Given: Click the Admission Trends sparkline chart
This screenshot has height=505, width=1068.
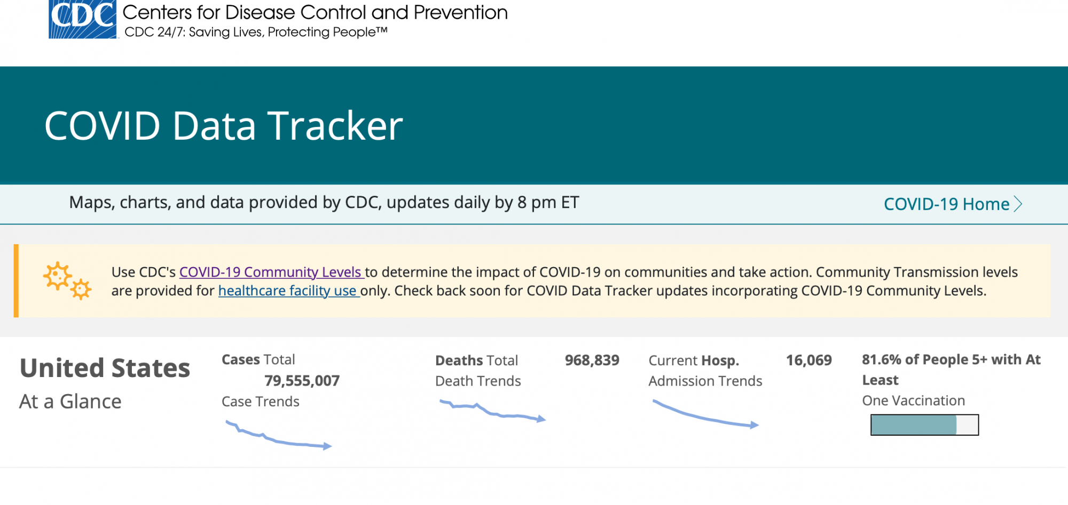Looking at the screenshot, I should point(705,414).
